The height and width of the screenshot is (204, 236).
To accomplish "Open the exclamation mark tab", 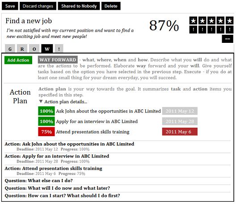I will [x=59, y=49].
